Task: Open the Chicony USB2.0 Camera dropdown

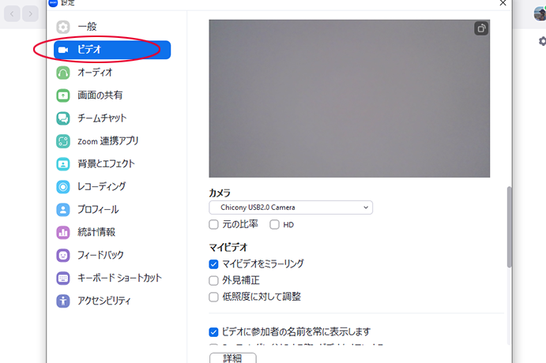Action: click(x=291, y=208)
